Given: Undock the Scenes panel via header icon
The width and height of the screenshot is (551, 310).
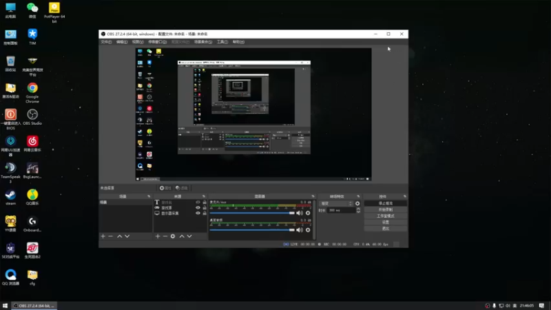Looking at the screenshot, I should (149, 196).
